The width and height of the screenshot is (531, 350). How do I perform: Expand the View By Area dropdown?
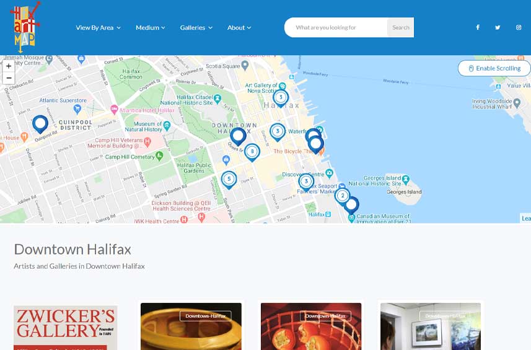point(99,28)
